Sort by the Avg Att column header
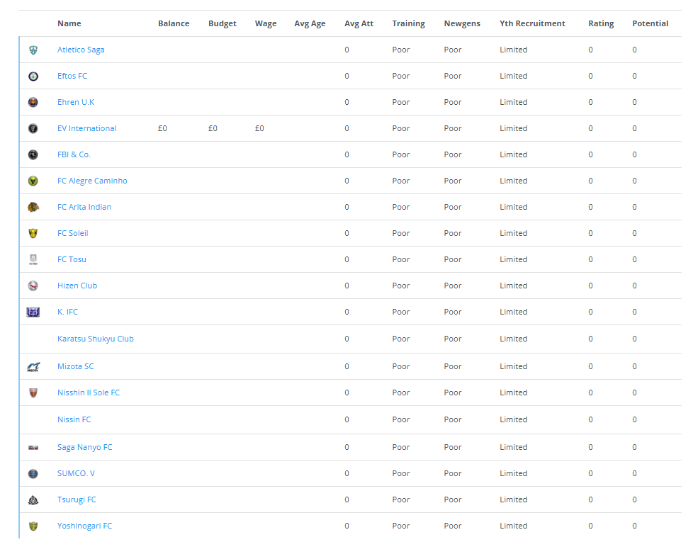698x559 pixels. click(359, 24)
